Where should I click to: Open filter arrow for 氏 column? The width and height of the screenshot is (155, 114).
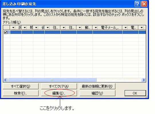tap(13, 28)
